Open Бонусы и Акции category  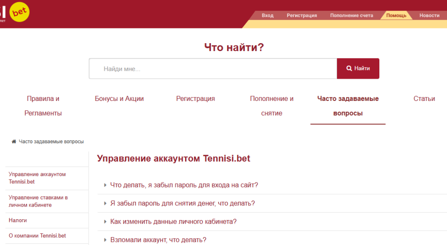(x=119, y=99)
